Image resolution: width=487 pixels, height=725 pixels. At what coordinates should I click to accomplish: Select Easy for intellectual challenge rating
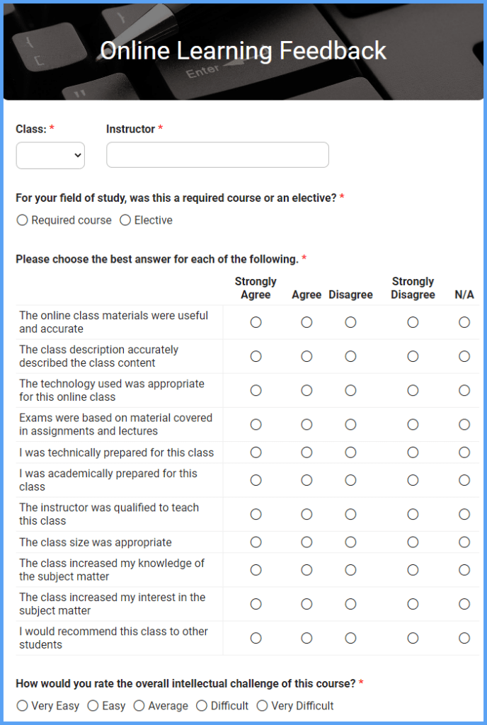coord(91,705)
